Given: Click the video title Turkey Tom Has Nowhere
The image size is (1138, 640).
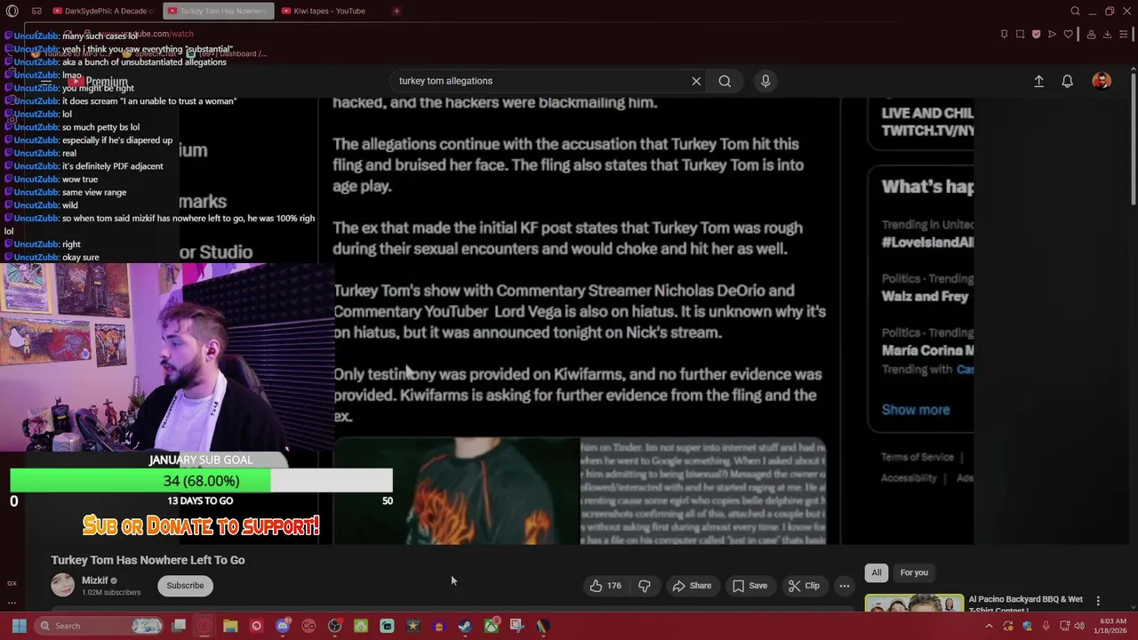Looking at the screenshot, I should [148, 560].
